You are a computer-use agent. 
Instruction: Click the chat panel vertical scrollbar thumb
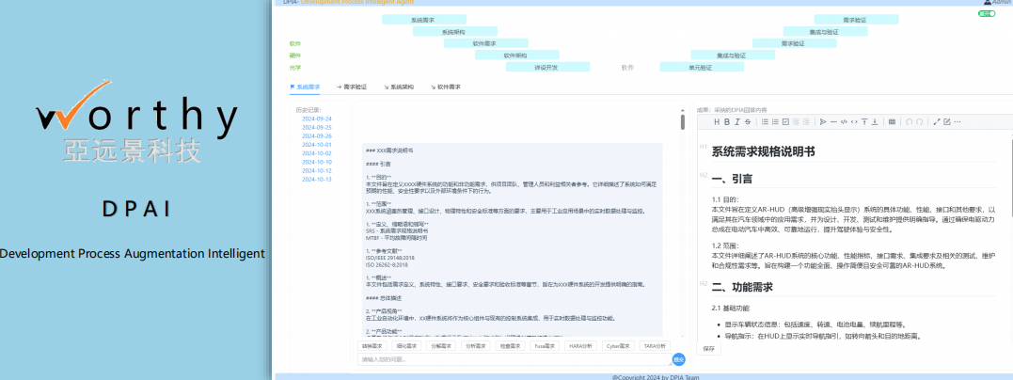pyautogui.click(x=682, y=122)
